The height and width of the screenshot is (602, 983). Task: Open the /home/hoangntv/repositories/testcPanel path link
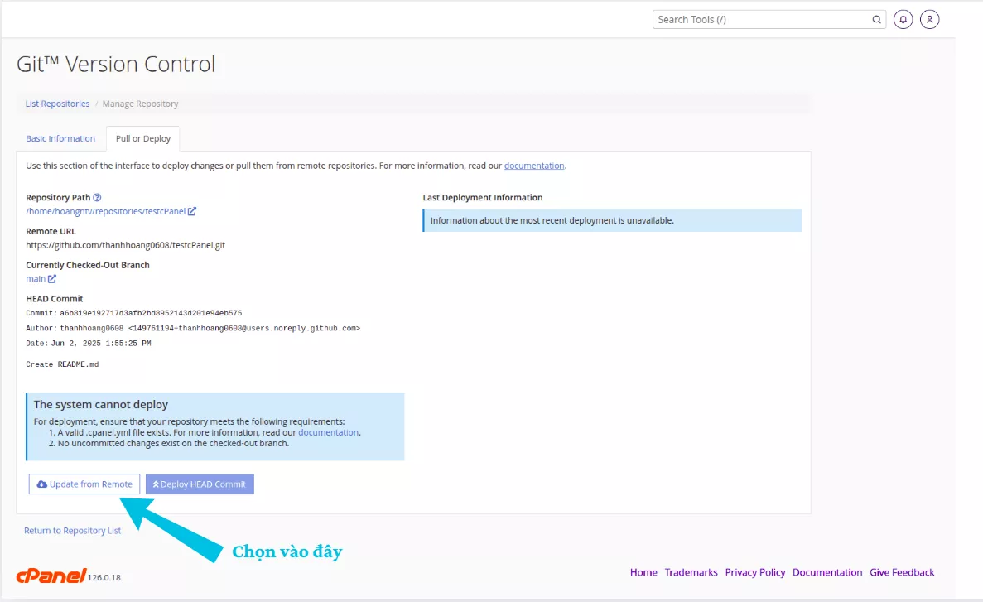(x=105, y=211)
